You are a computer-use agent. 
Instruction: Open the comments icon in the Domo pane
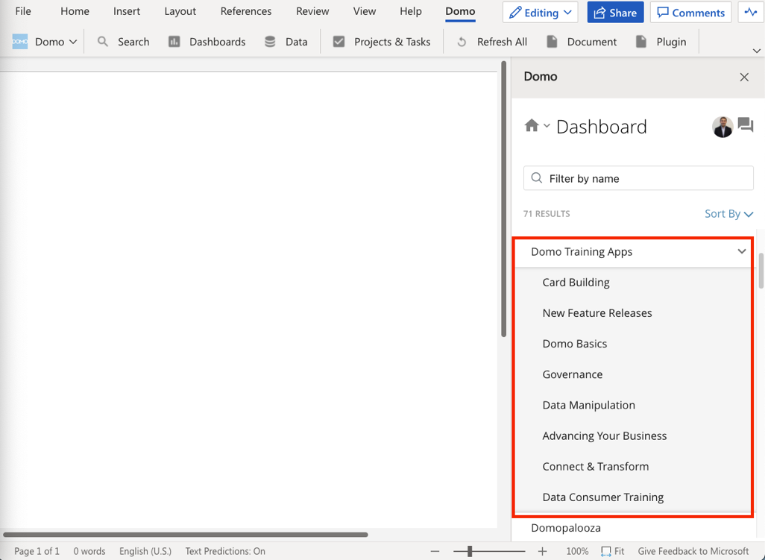pyautogui.click(x=746, y=126)
